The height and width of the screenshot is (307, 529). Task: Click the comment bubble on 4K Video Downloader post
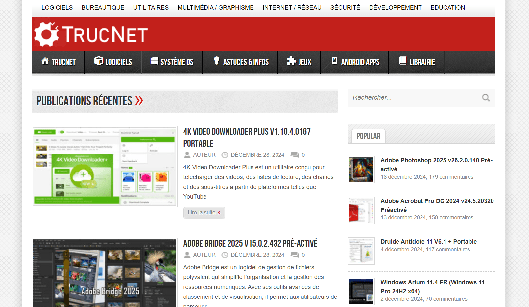[294, 154]
